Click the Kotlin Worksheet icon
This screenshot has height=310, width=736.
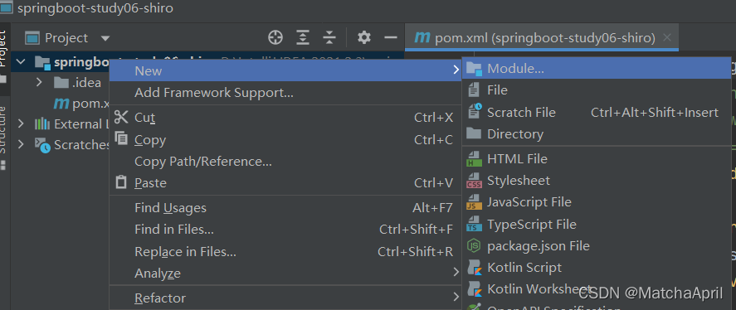point(475,289)
